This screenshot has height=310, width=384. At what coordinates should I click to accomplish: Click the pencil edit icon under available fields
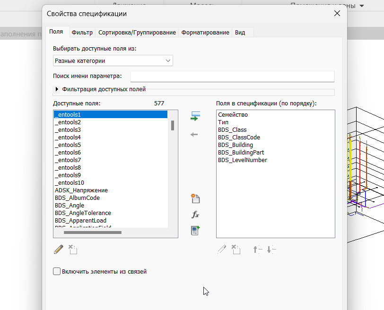point(59,250)
